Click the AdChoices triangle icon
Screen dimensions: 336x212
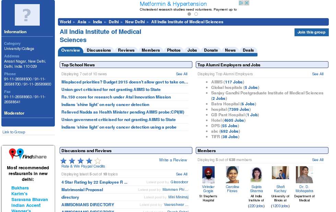coord(241,3)
